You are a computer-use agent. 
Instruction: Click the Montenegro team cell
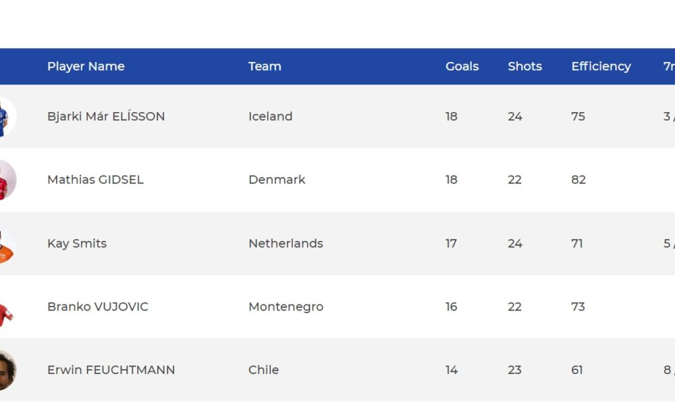coord(286,307)
